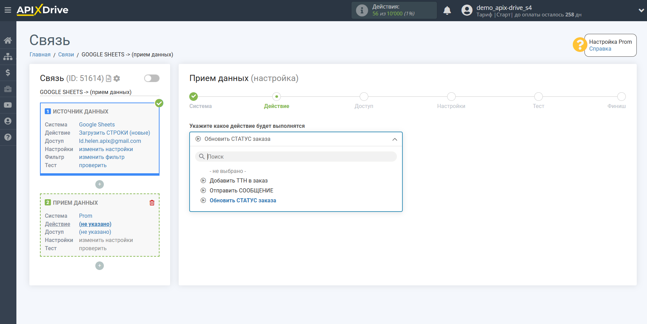Open 'Главная' breadcrumb link
647x324 pixels.
(40, 55)
